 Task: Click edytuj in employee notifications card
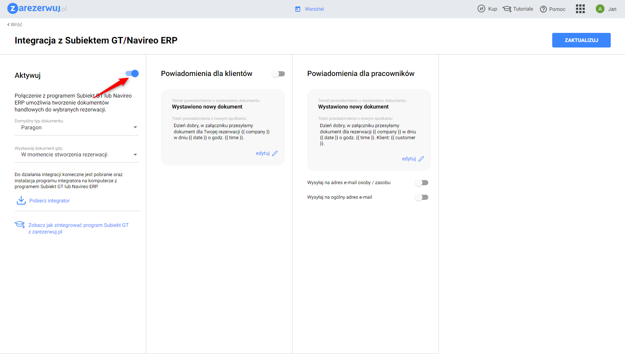point(409,159)
